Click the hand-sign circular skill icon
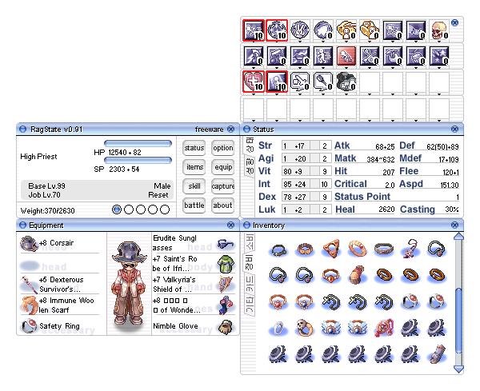 [x=300, y=30]
